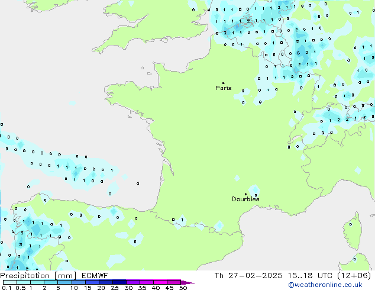
Task: Click the purple arrow at legend end
Action: click(187, 282)
